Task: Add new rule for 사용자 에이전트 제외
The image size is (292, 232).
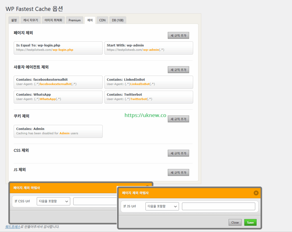Action: pos(178,70)
